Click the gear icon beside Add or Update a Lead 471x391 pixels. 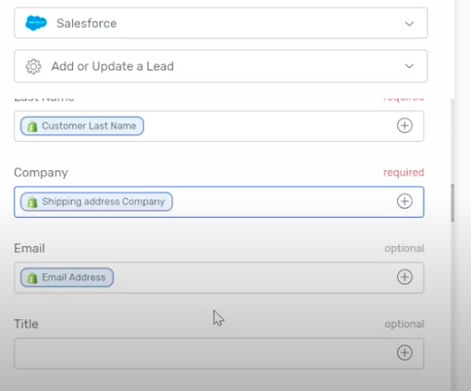[x=33, y=66]
